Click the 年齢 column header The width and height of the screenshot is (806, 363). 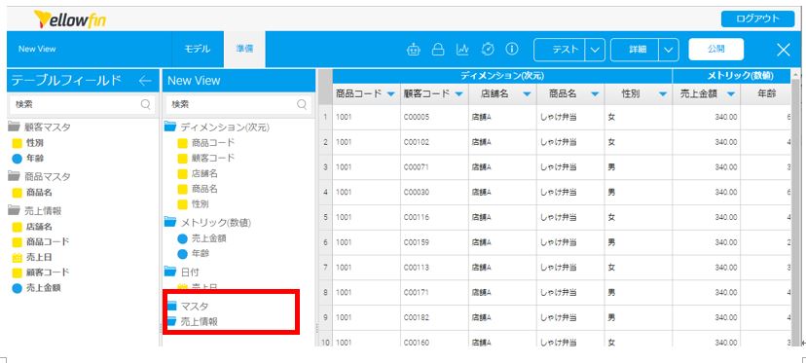coord(765,93)
